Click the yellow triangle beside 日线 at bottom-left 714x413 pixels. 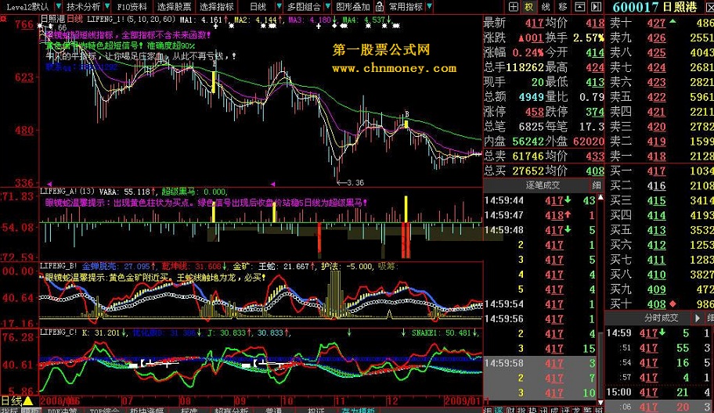pos(27,400)
